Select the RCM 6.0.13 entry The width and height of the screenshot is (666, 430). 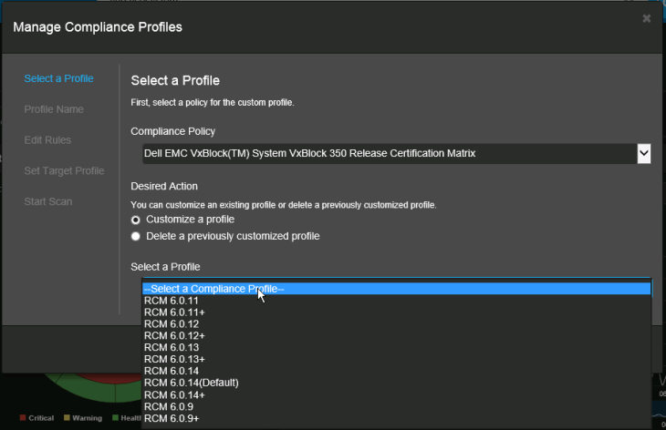(x=171, y=348)
